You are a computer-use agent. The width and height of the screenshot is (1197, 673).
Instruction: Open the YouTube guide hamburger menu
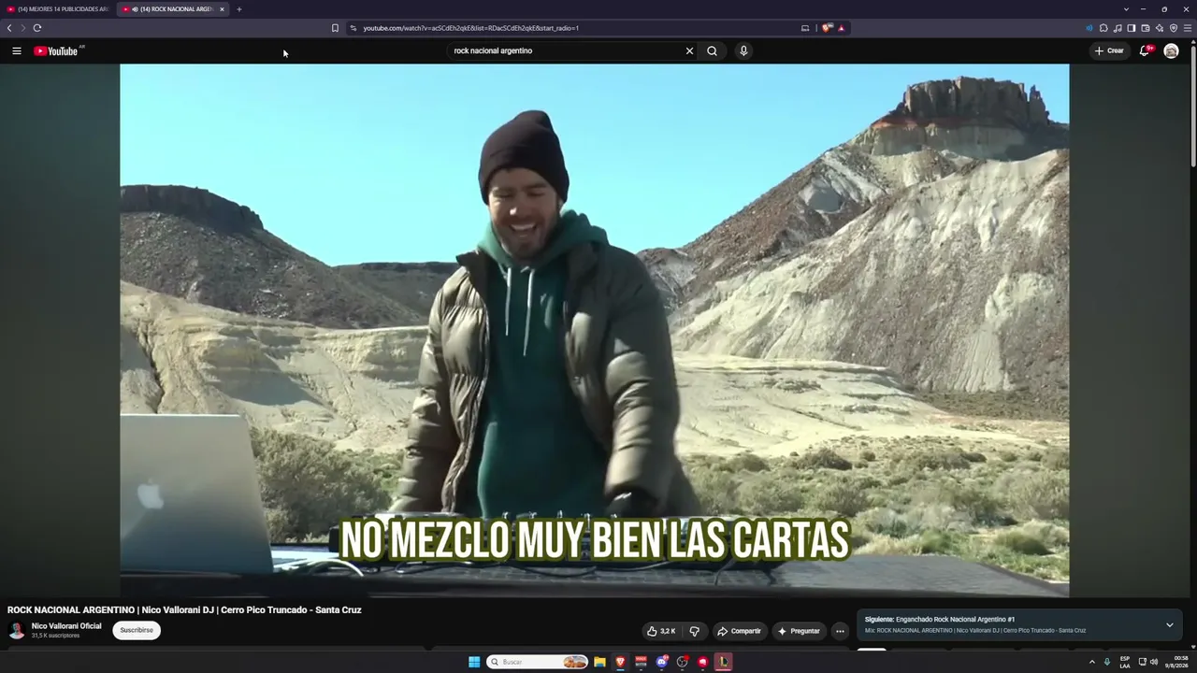click(17, 50)
